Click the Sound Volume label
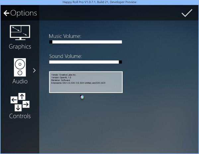199x154 pixels. [66, 56]
